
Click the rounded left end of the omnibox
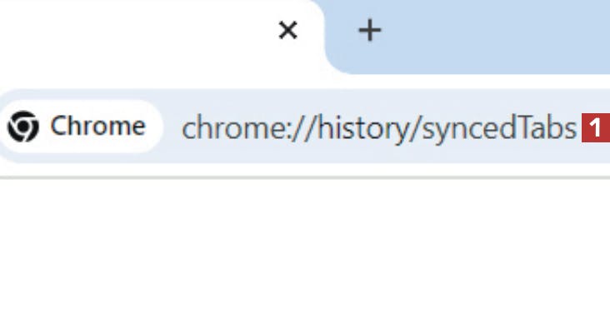(5, 127)
